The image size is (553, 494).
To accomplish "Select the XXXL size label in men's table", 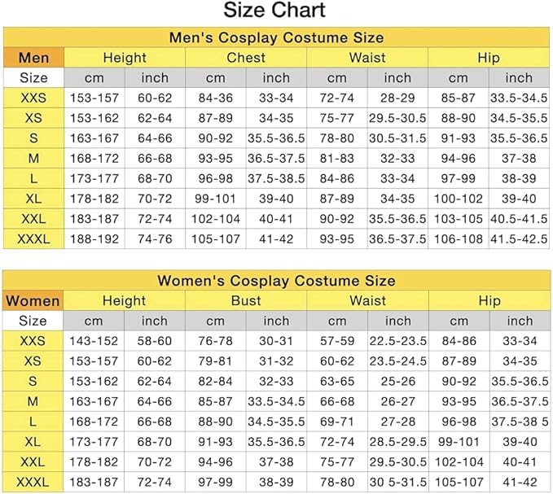I will (x=33, y=239).
